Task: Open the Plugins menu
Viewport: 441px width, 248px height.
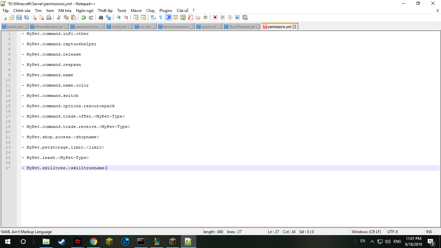Action: click(166, 11)
